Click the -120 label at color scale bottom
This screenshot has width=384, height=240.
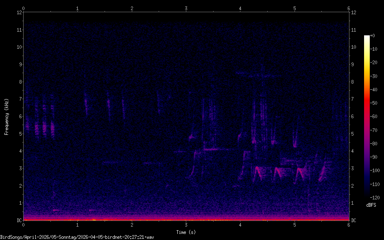coord(376,197)
